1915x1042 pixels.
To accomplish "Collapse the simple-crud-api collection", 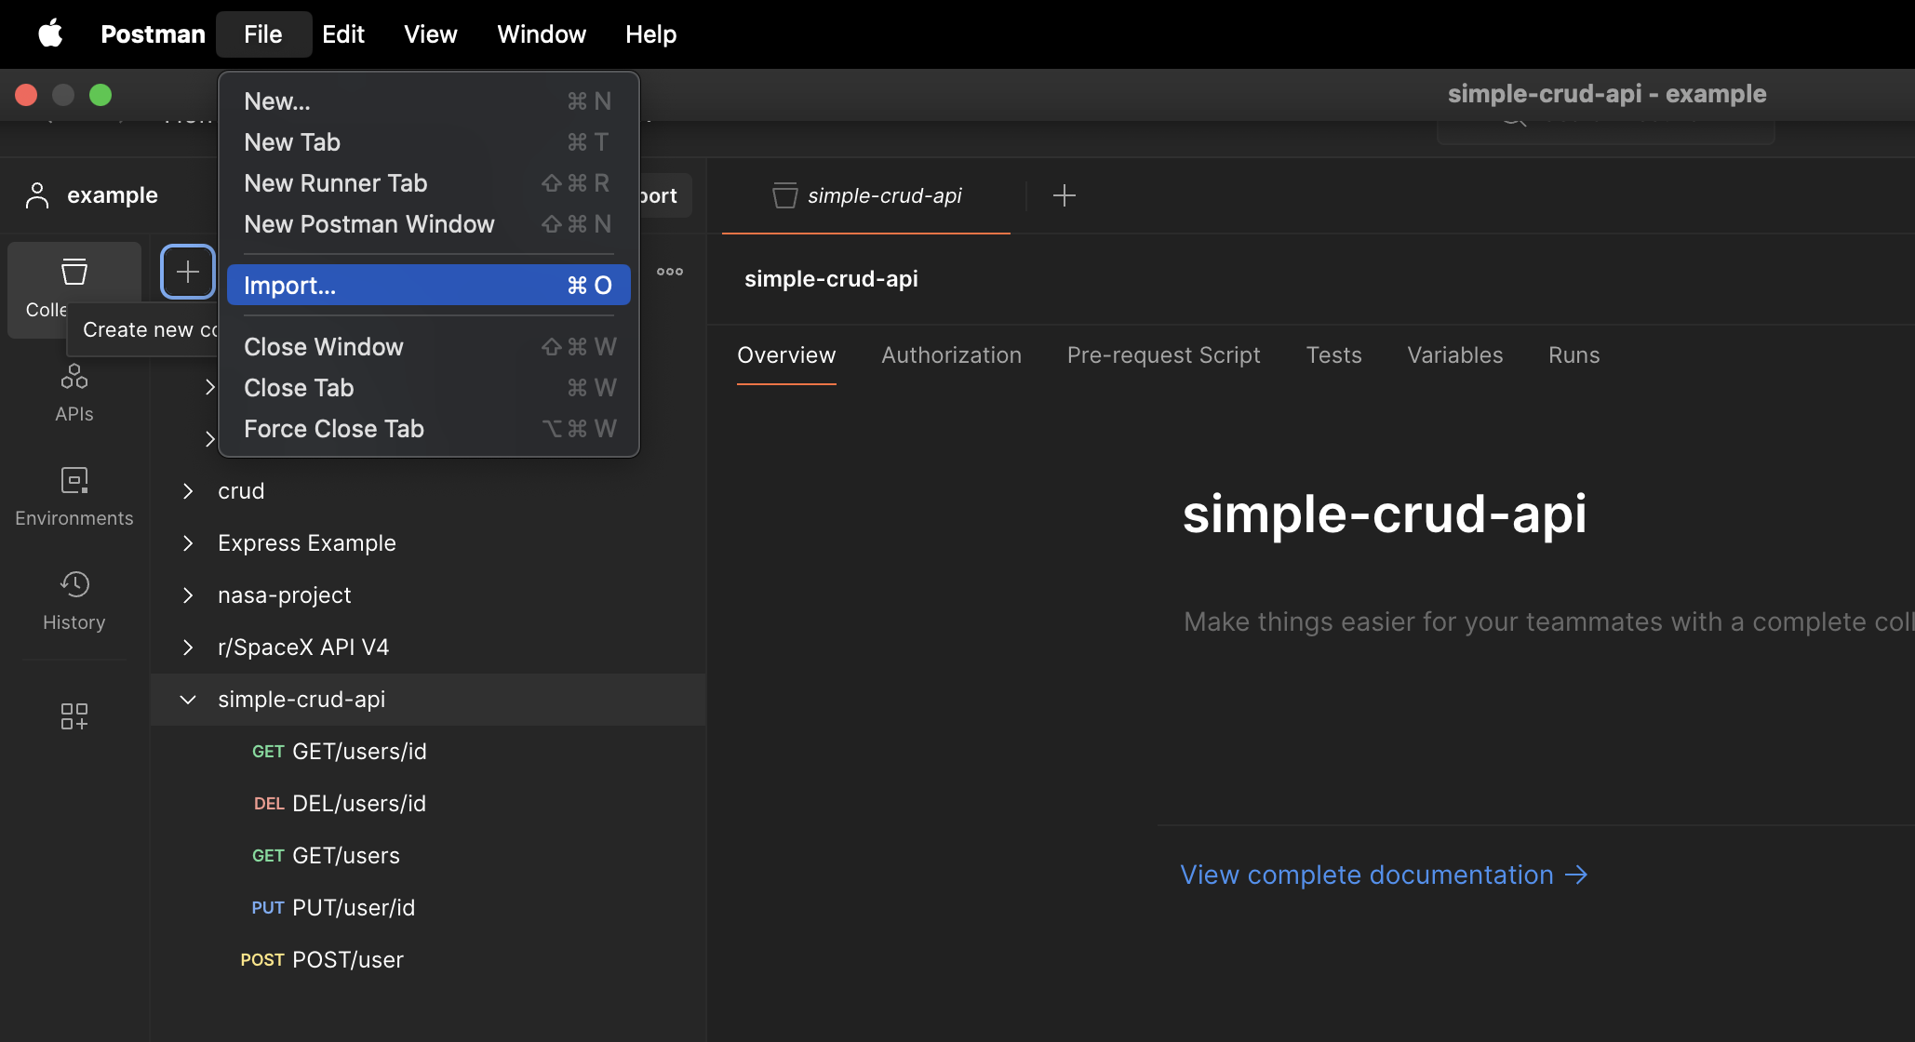I will click(x=188, y=700).
